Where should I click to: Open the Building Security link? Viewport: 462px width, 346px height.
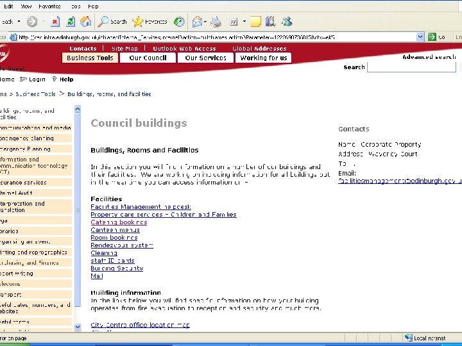(117, 268)
